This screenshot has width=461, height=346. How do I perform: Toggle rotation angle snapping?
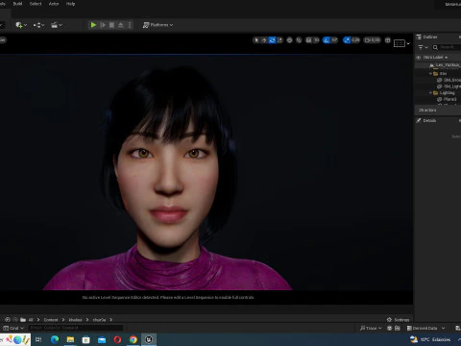pyautogui.click(x=327, y=40)
